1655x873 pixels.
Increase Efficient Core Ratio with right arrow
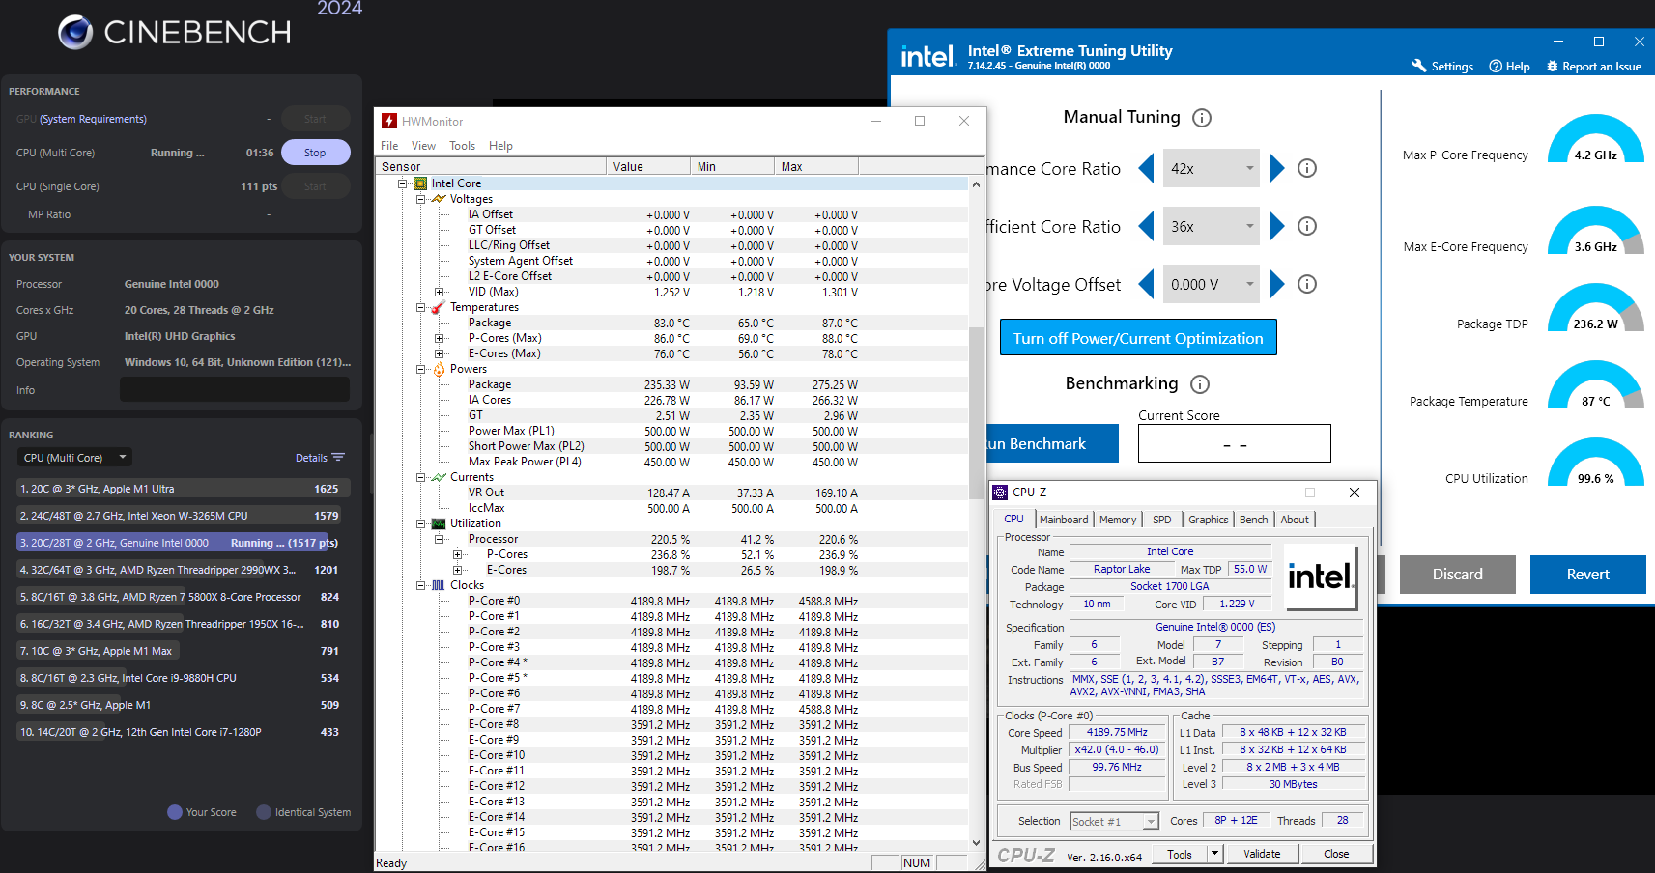pos(1276,226)
